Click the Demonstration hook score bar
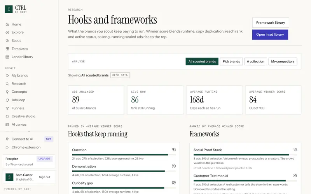Image resolution: width=311 pixels, height=194 pixels. [x=124, y=171]
